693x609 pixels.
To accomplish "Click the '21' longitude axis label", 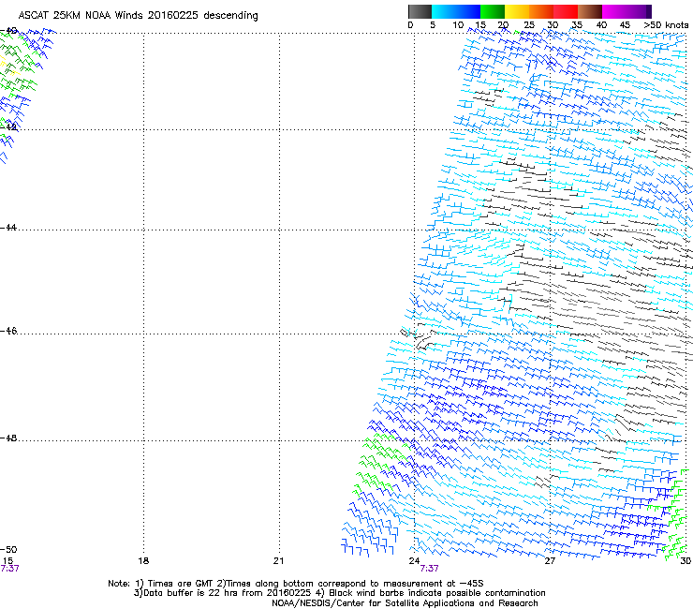I will click(278, 561).
